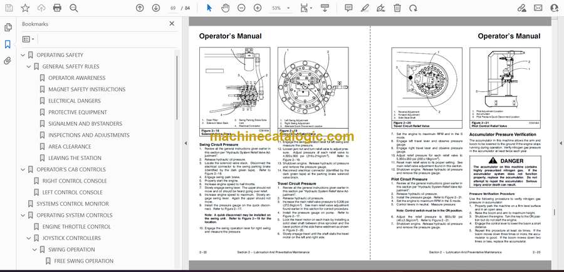Image resolution: width=564 pixels, height=272 pixels.
Task: Open the LEFT CONTROL CONSOLE bookmark
Action: click(73, 193)
